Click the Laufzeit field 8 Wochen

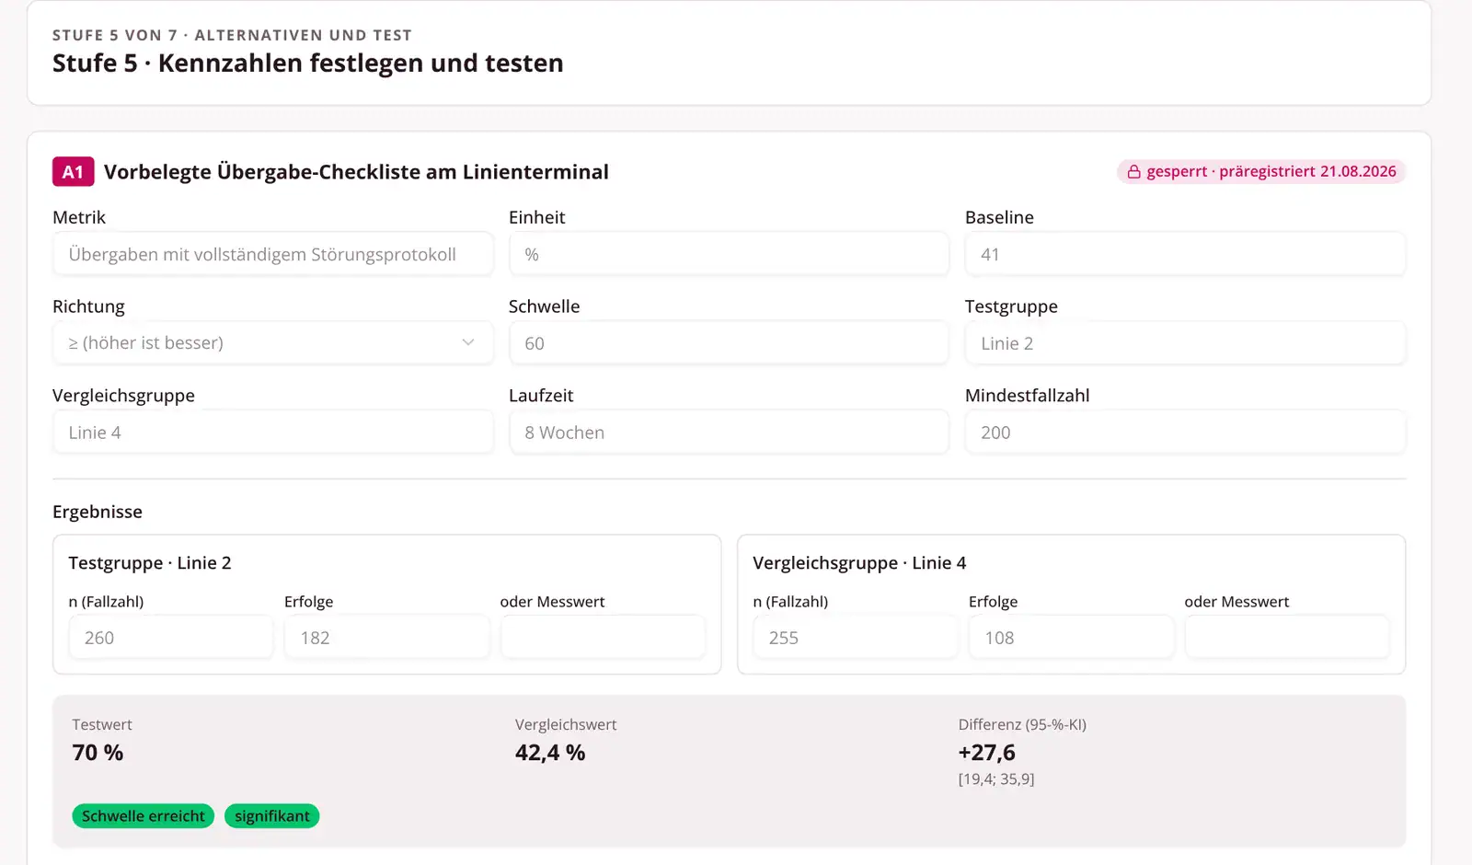click(729, 432)
